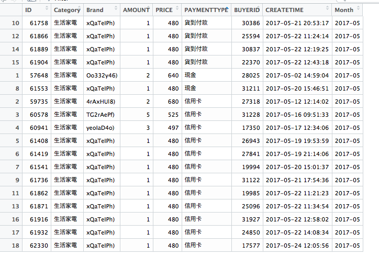The width and height of the screenshot is (379, 256).
Task: Click timestamp 2017-05-12 12:14:02
Action: pos(297,102)
